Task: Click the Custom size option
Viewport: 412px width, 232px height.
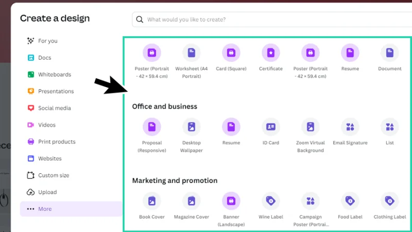Action: click(53, 175)
